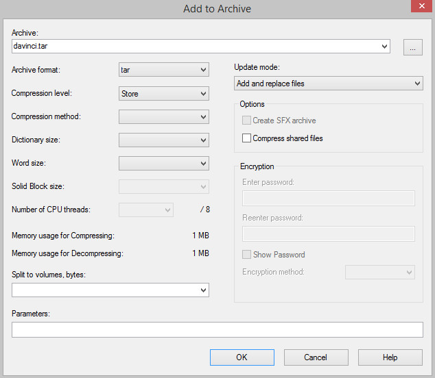The height and width of the screenshot is (378, 435).
Task: Click the Cancel button
Action: (316, 357)
